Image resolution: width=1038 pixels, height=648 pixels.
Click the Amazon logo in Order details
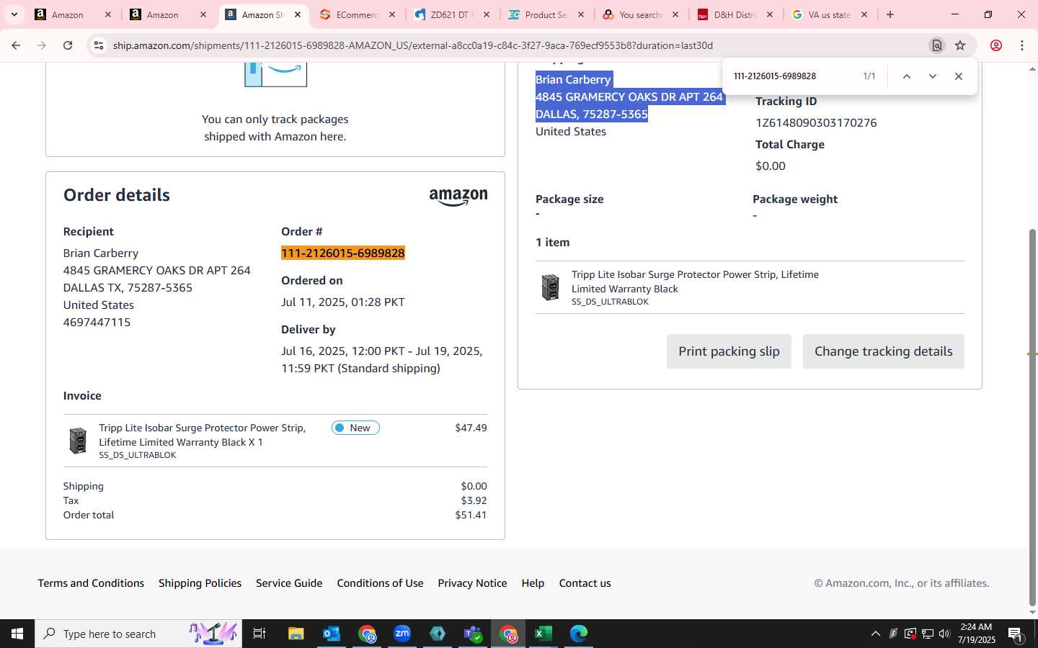click(458, 197)
